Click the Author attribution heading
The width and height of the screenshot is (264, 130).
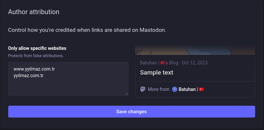(x=34, y=12)
